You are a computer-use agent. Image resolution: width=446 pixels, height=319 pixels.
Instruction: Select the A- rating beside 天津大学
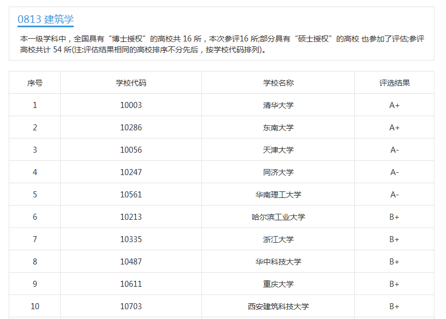tap(395, 150)
